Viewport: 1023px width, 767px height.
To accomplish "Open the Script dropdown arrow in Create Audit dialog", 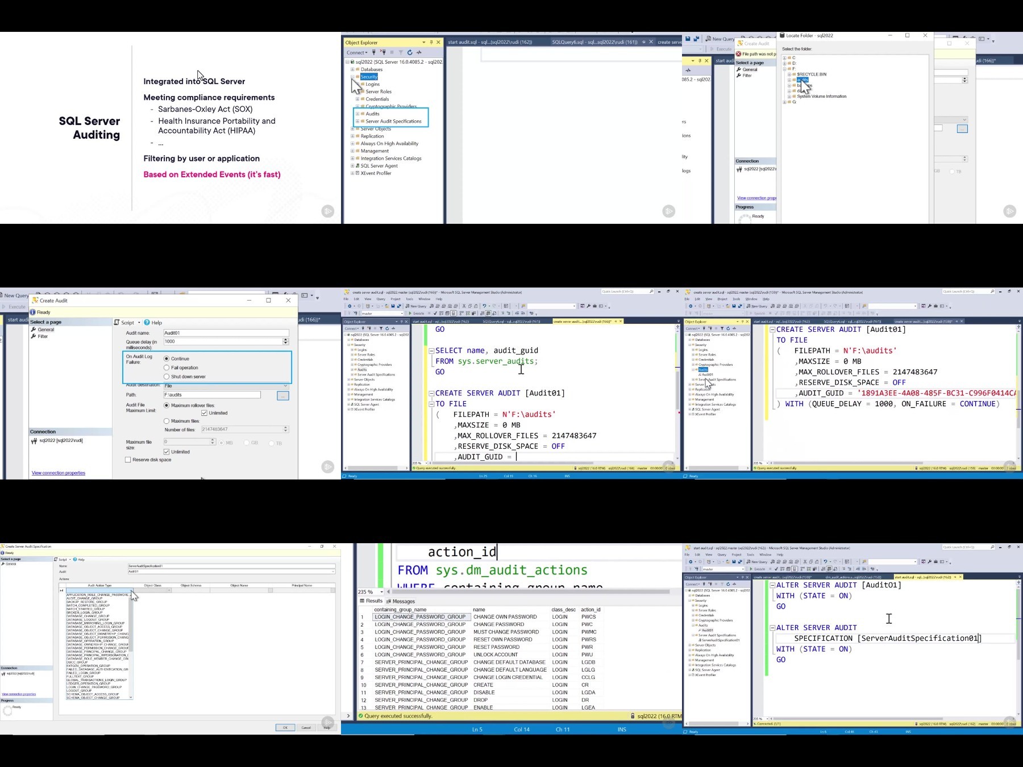I will coord(139,322).
